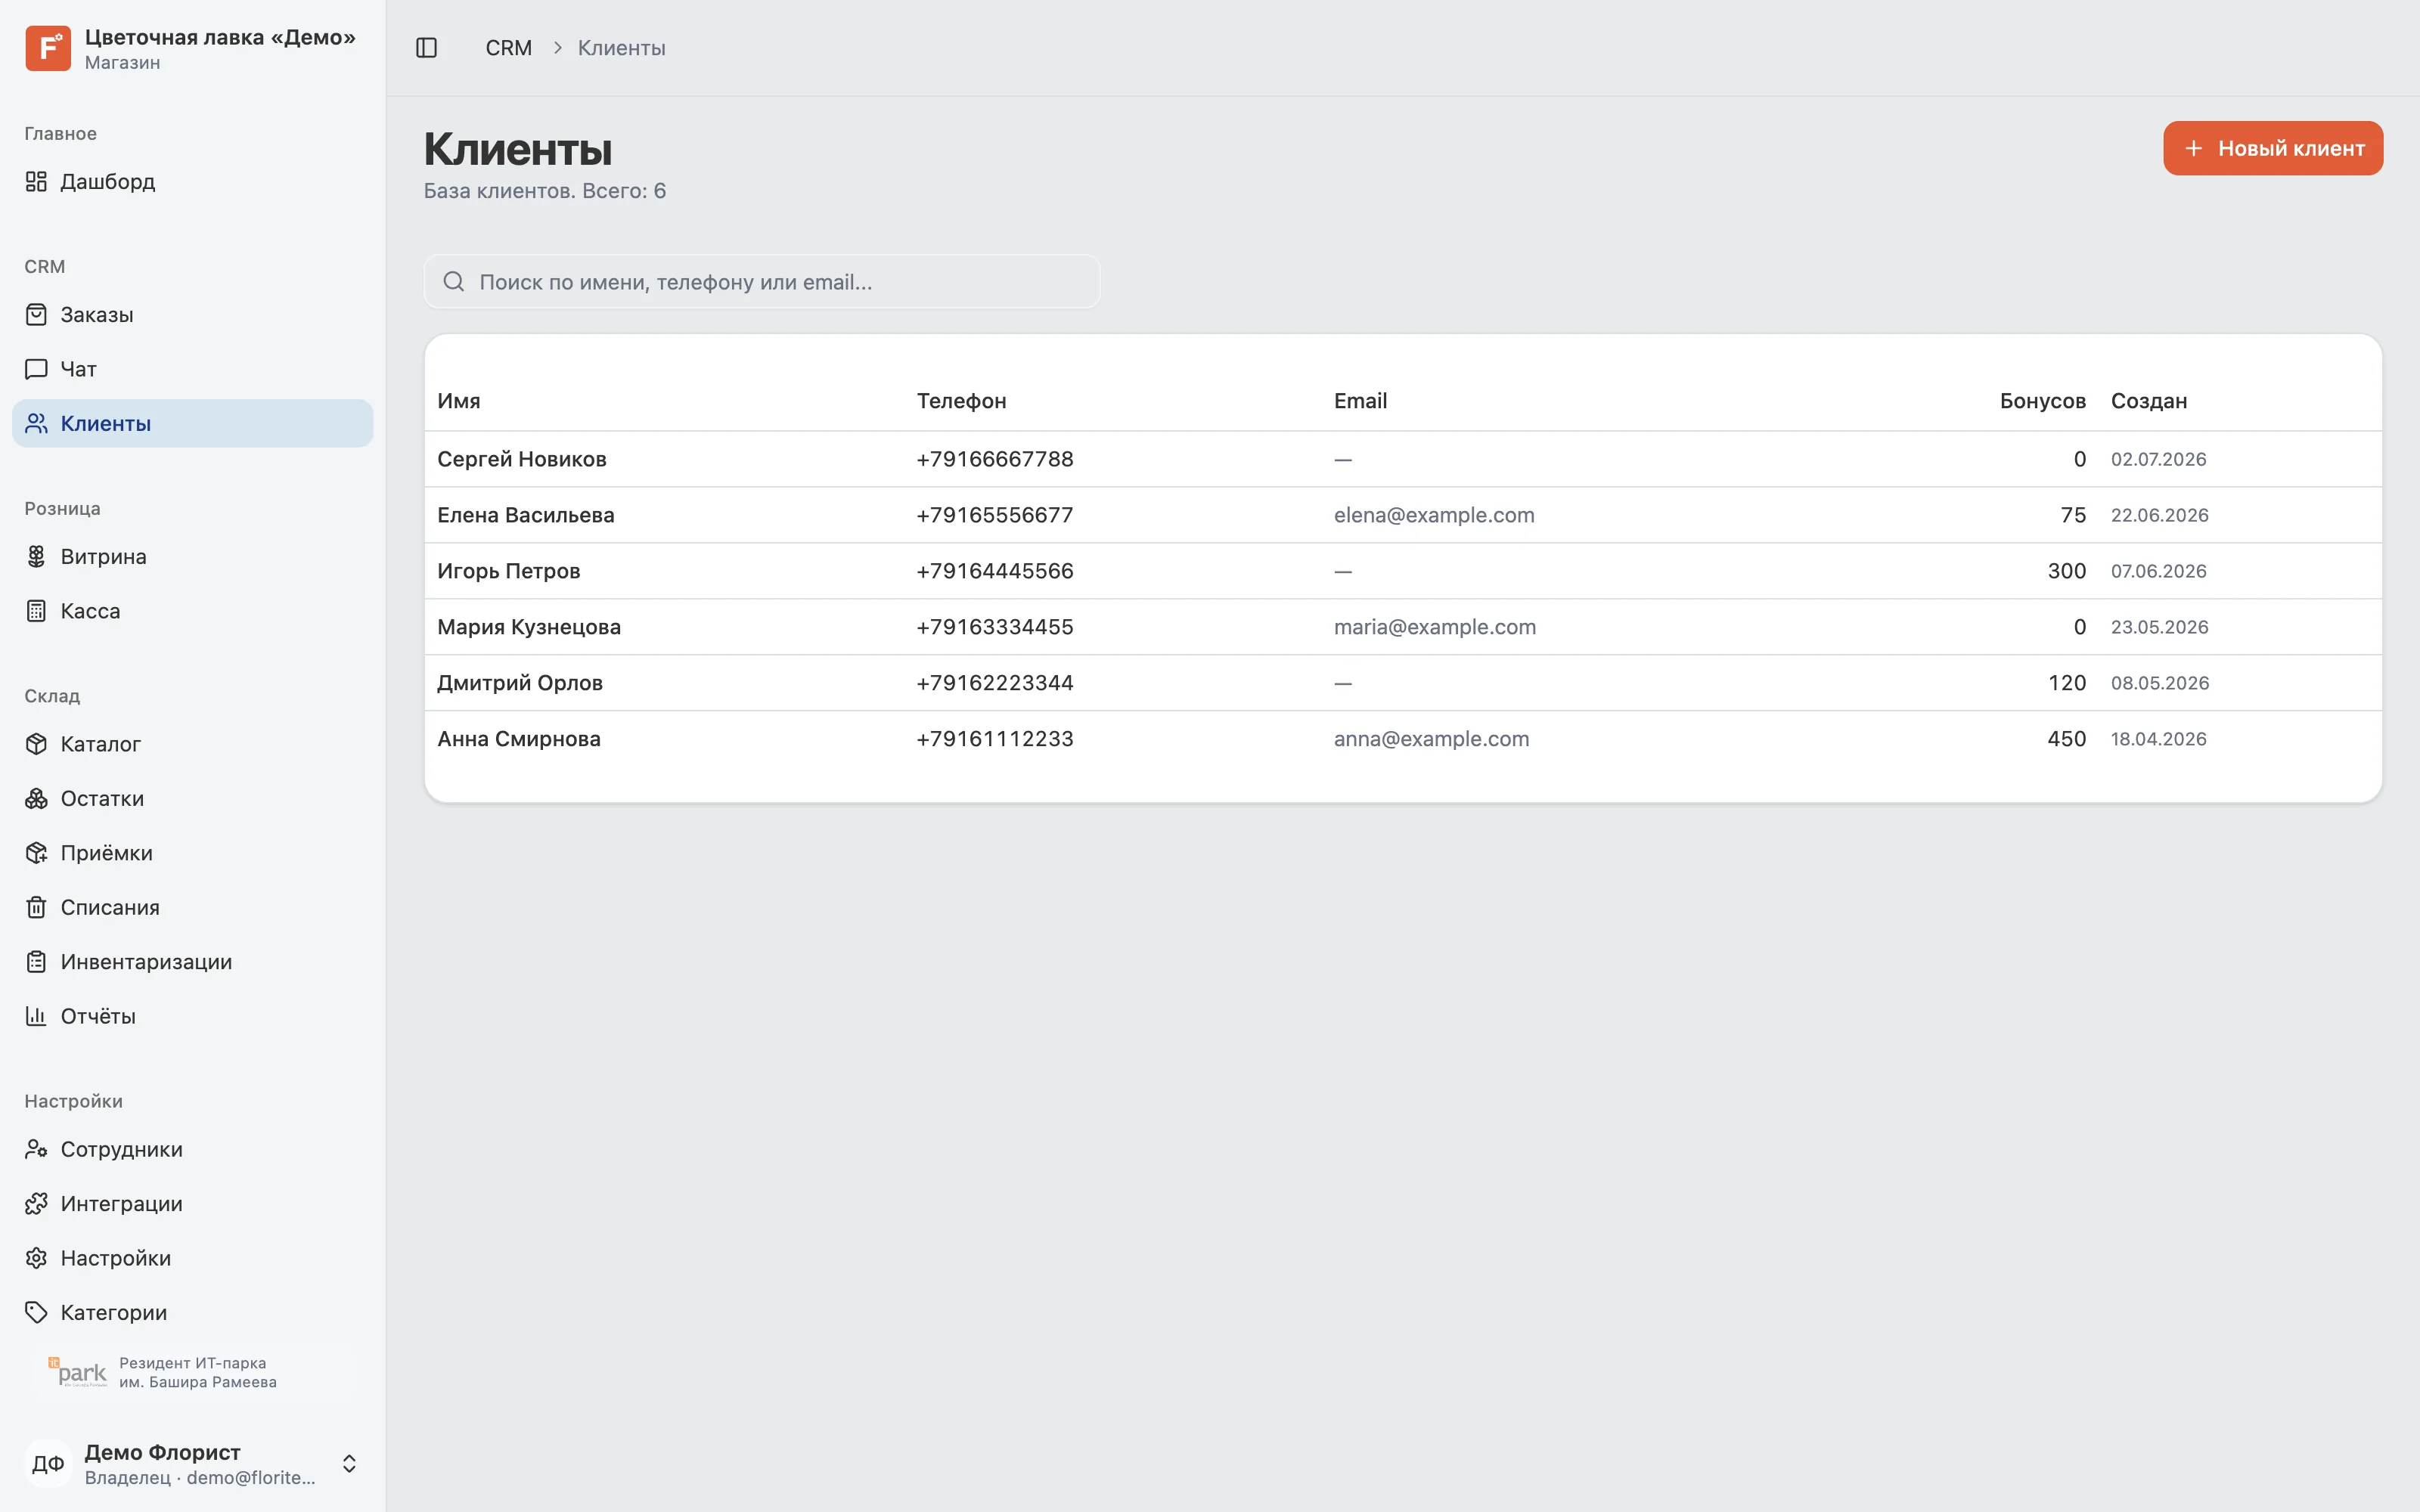The image size is (2420, 1512).
Task: Click the Категории tag icon
Action: tap(36, 1312)
